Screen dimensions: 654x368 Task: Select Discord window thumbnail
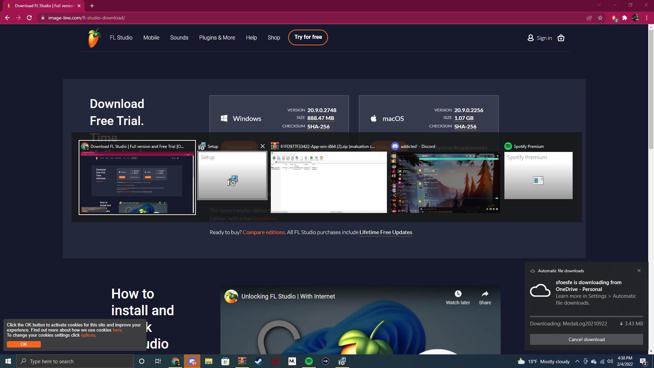tap(445, 182)
